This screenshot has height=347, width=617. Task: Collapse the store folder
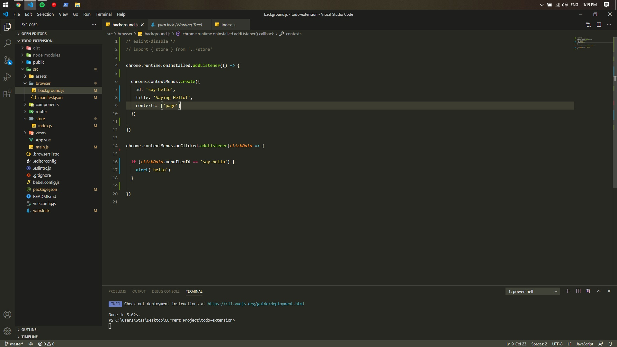click(x=59, y=119)
